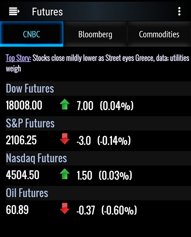Screen dimensions: 191x237
Task: Open the three-dot overflow menu
Action: point(179,11)
